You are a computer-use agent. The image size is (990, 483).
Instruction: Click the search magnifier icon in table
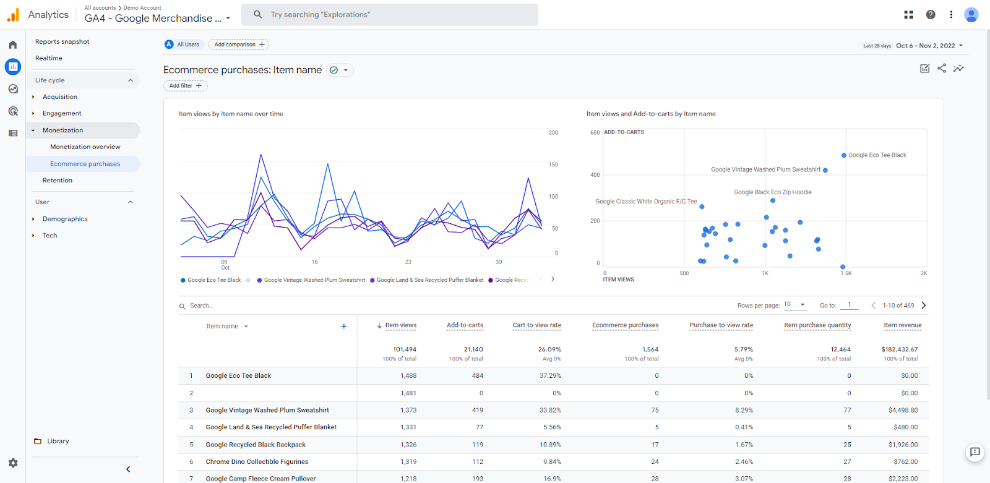[183, 306]
